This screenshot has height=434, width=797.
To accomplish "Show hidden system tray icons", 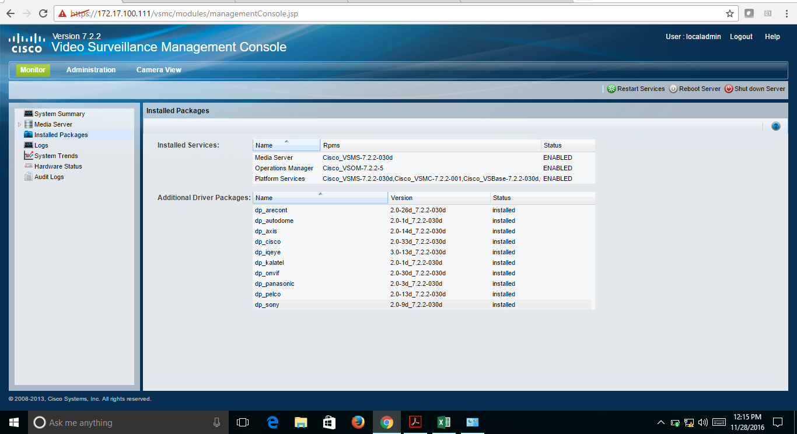I will pyautogui.click(x=660, y=422).
